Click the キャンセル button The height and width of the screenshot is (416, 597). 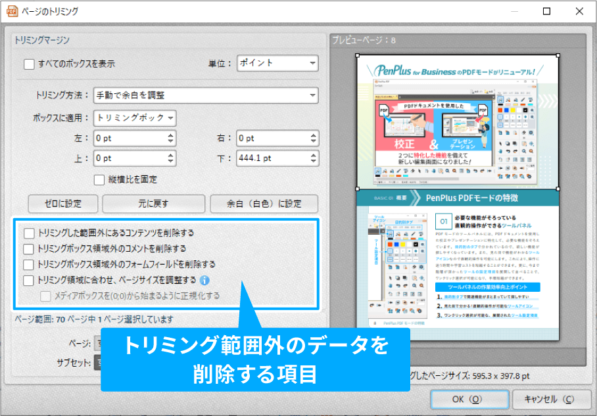[551, 400]
